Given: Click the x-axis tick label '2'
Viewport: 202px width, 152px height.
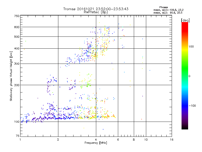Looking at the screenshot, I should tap(58, 140).
